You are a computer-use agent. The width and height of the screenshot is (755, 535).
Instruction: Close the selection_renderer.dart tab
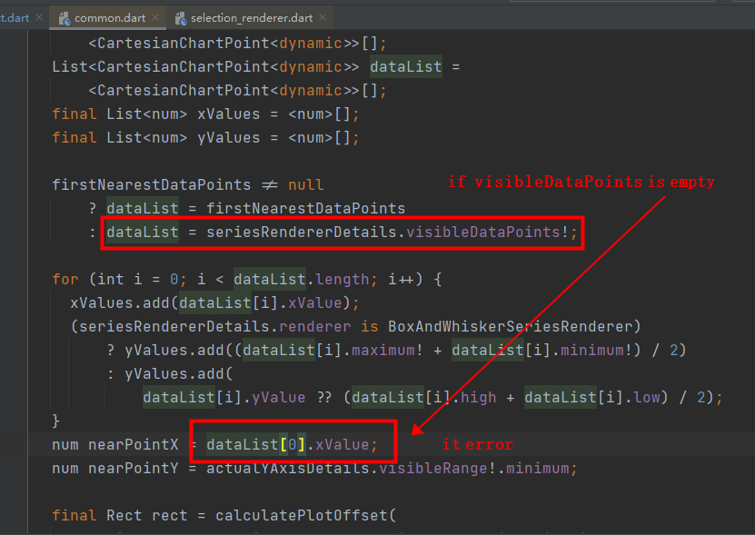(323, 17)
